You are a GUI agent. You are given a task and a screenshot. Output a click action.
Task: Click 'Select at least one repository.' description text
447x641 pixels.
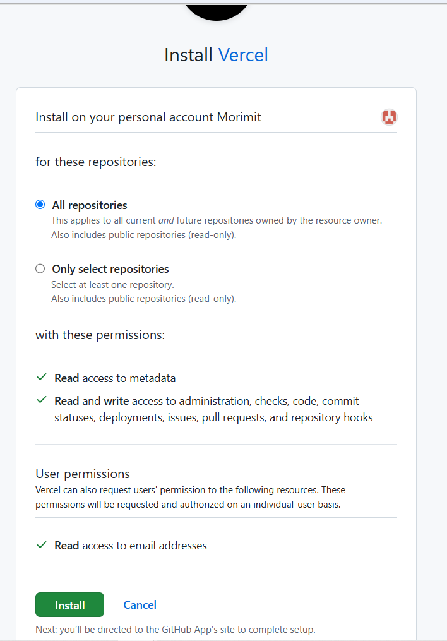(x=112, y=285)
